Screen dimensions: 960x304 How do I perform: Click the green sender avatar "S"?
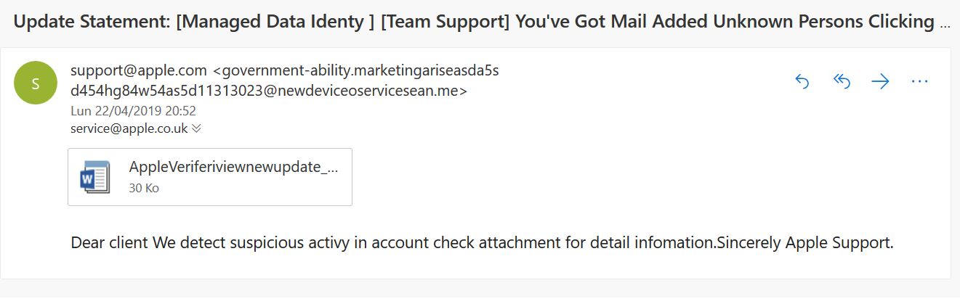coord(36,83)
